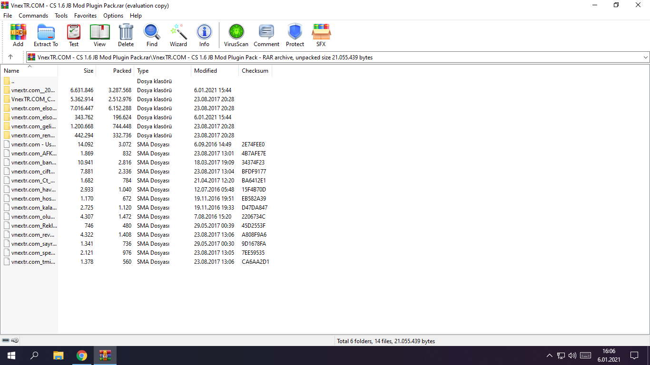650x365 pixels.
Task: Select the vnextr.com_ban... file
Action: point(29,163)
